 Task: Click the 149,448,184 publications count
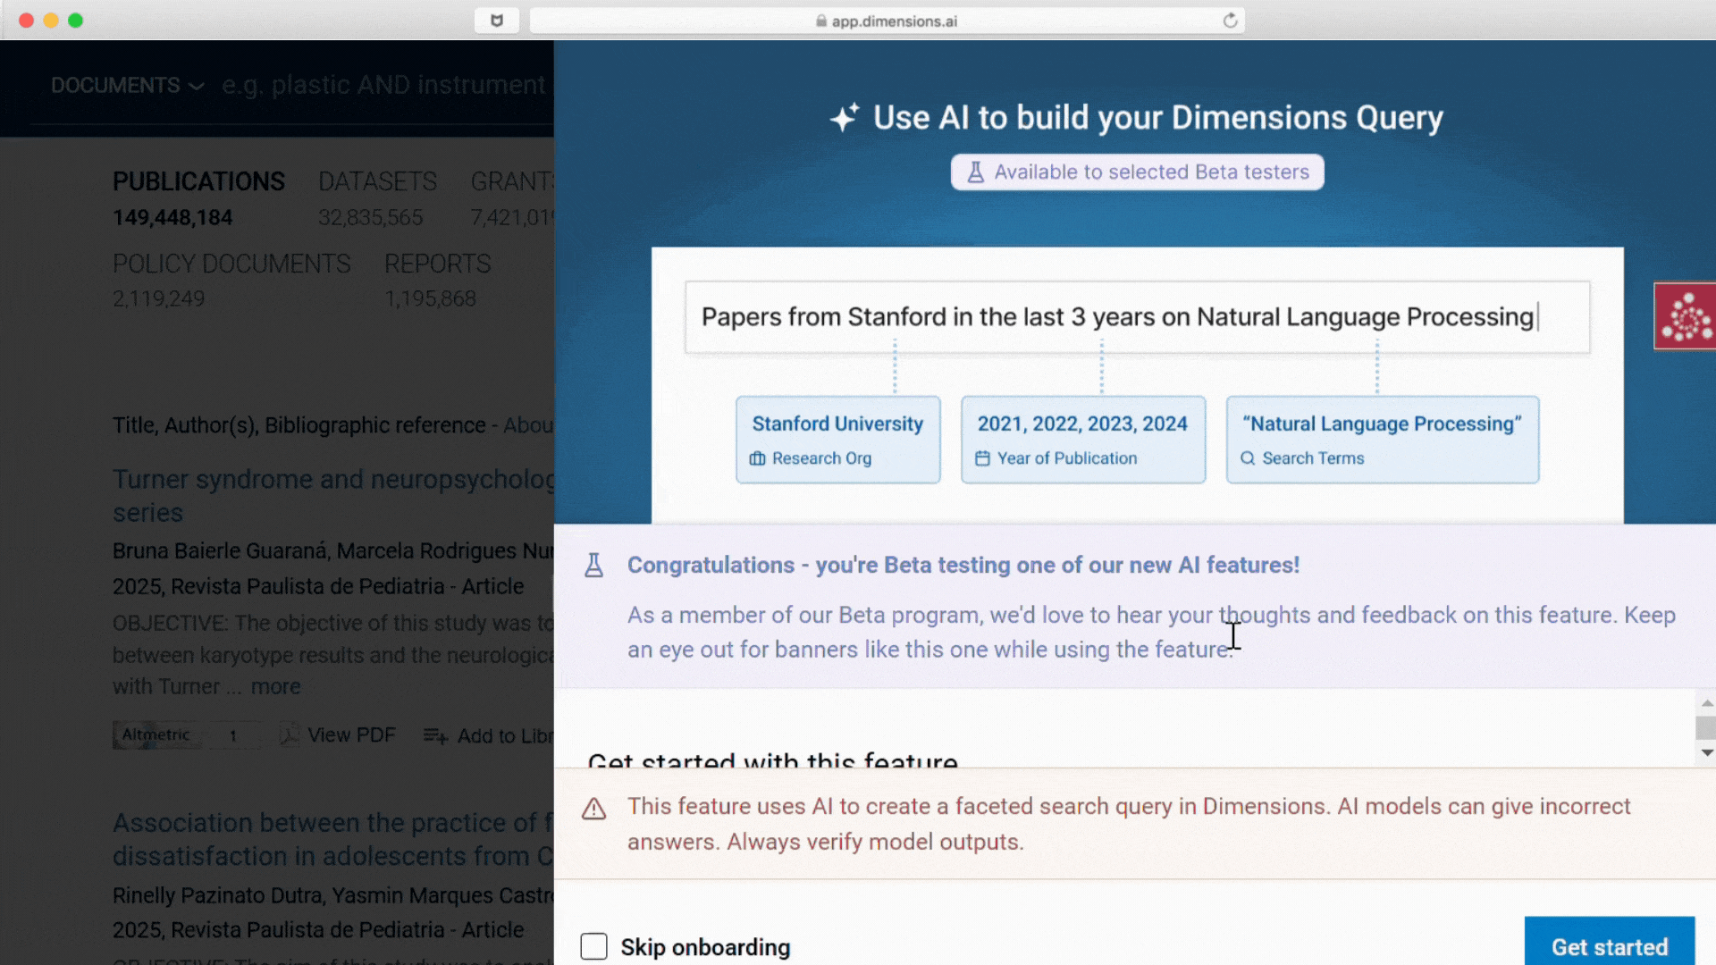click(172, 217)
